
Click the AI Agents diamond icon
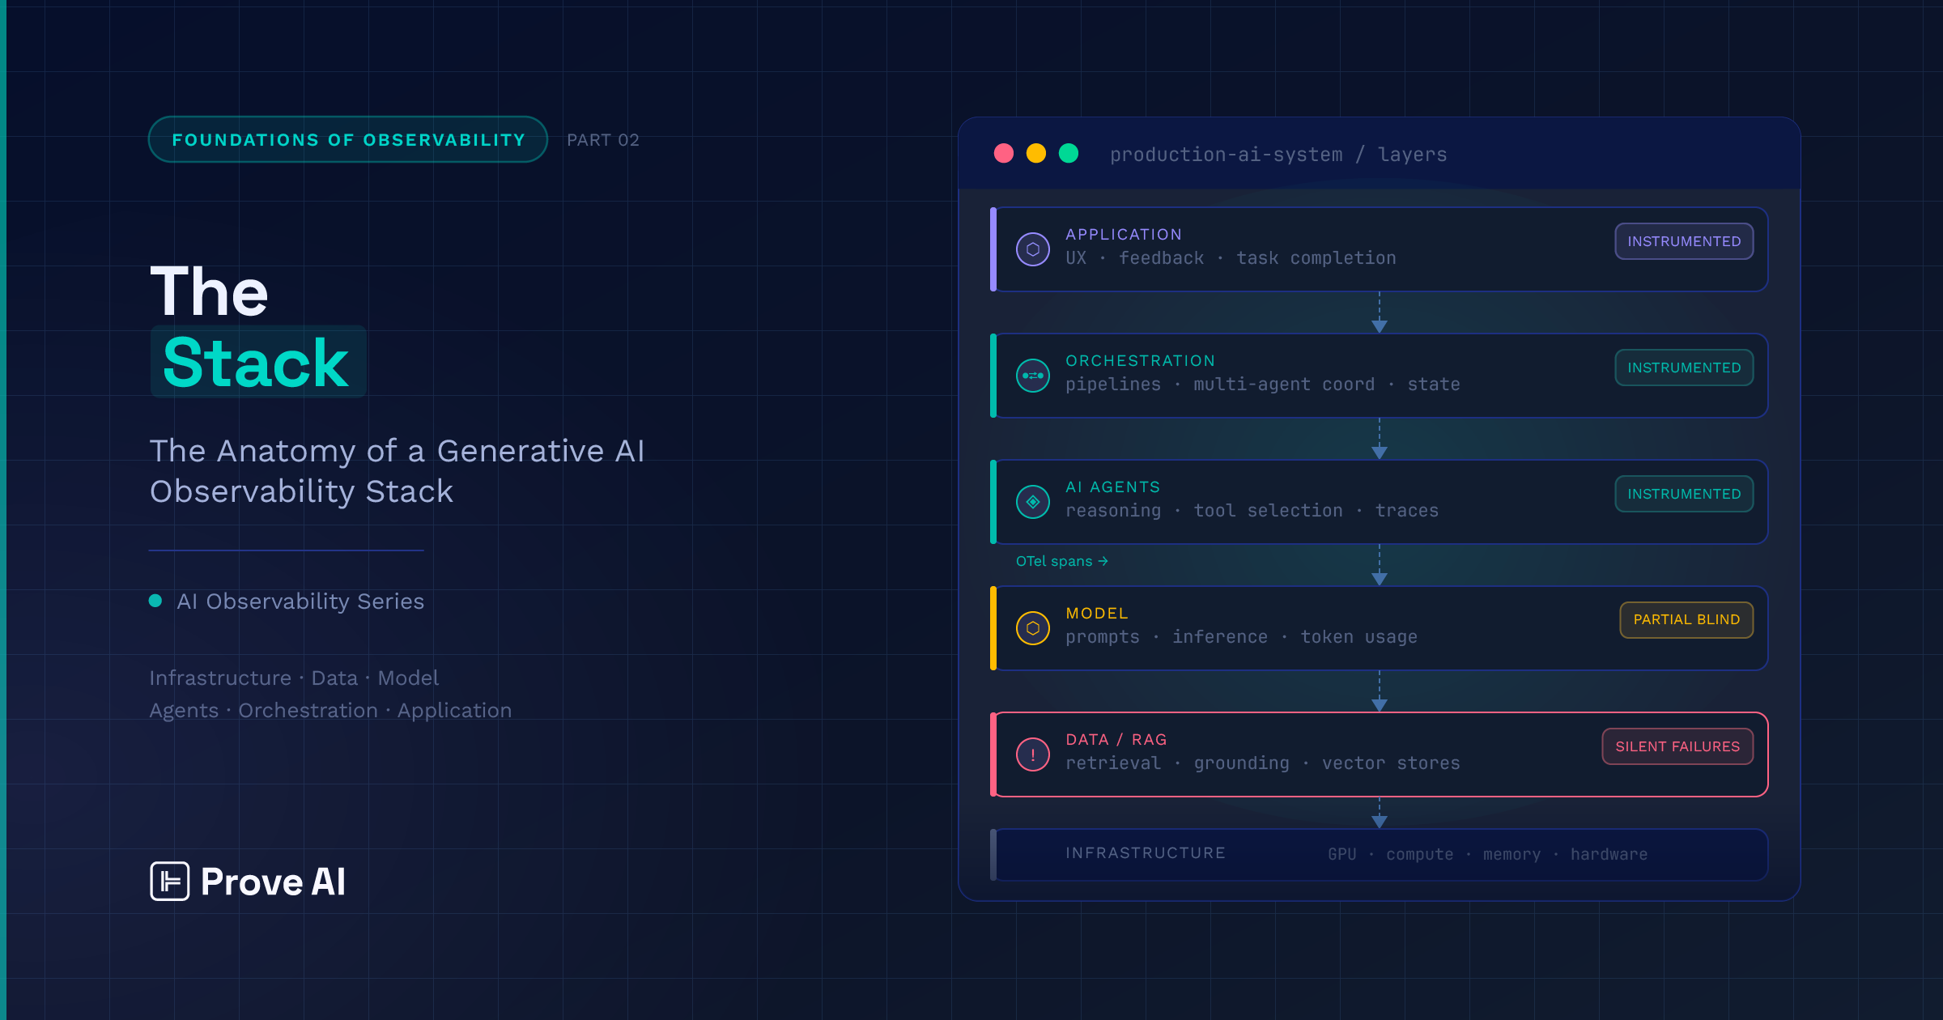(1032, 502)
